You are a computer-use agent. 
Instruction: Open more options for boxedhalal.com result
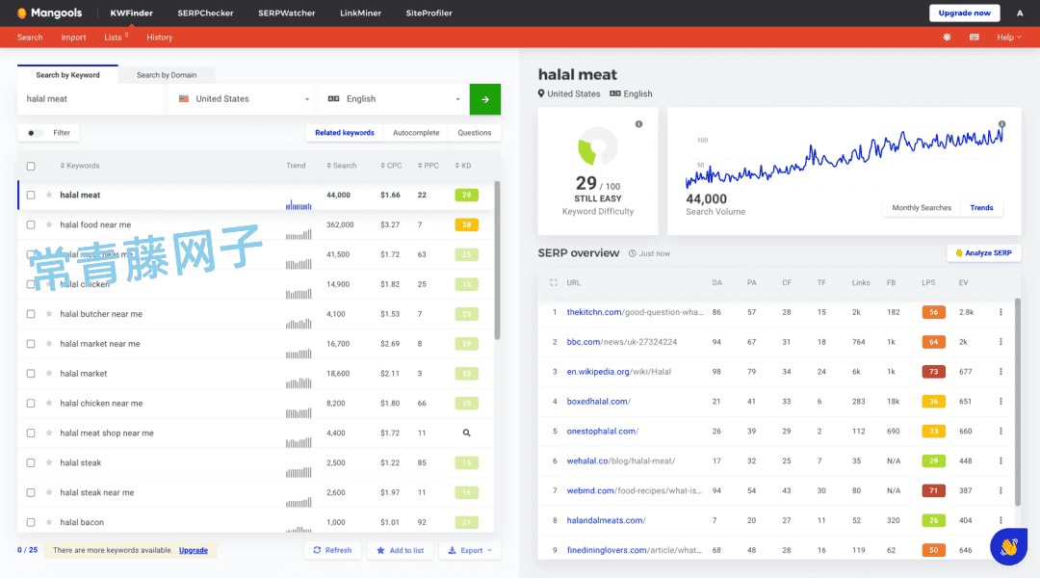tap(1001, 402)
